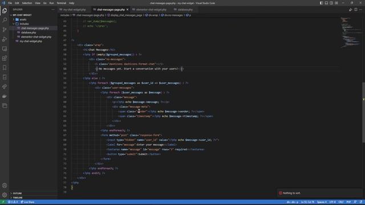This screenshot has width=365, height=205.
Task: Change line endings via CRLF
Action: click(341, 202)
